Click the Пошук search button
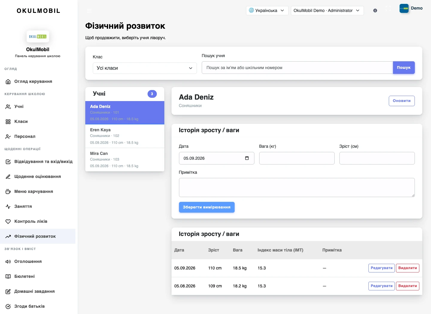This screenshot has height=314, width=431. click(403, 68)
